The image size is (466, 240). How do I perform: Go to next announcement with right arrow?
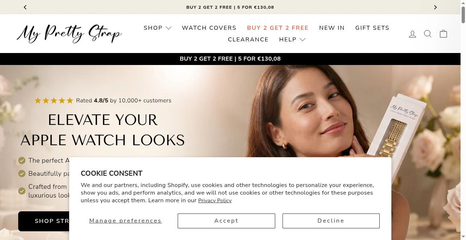point(435,7)
